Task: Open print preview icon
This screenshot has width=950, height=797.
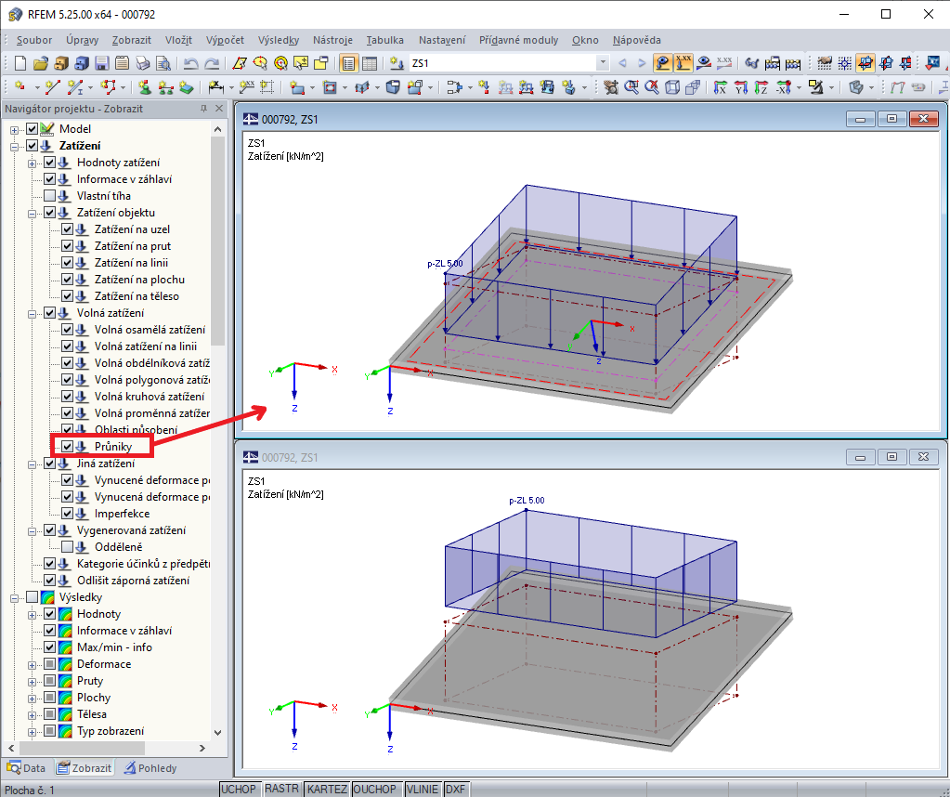Action: tap(163, 63)
